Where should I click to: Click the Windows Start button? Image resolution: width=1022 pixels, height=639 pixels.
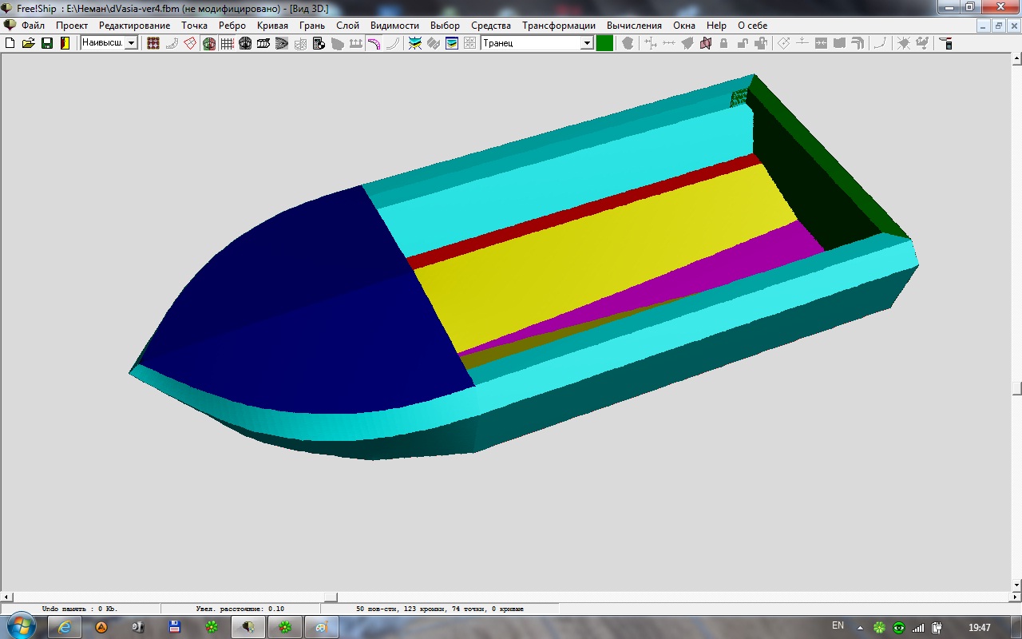click(x=22, y=626)
